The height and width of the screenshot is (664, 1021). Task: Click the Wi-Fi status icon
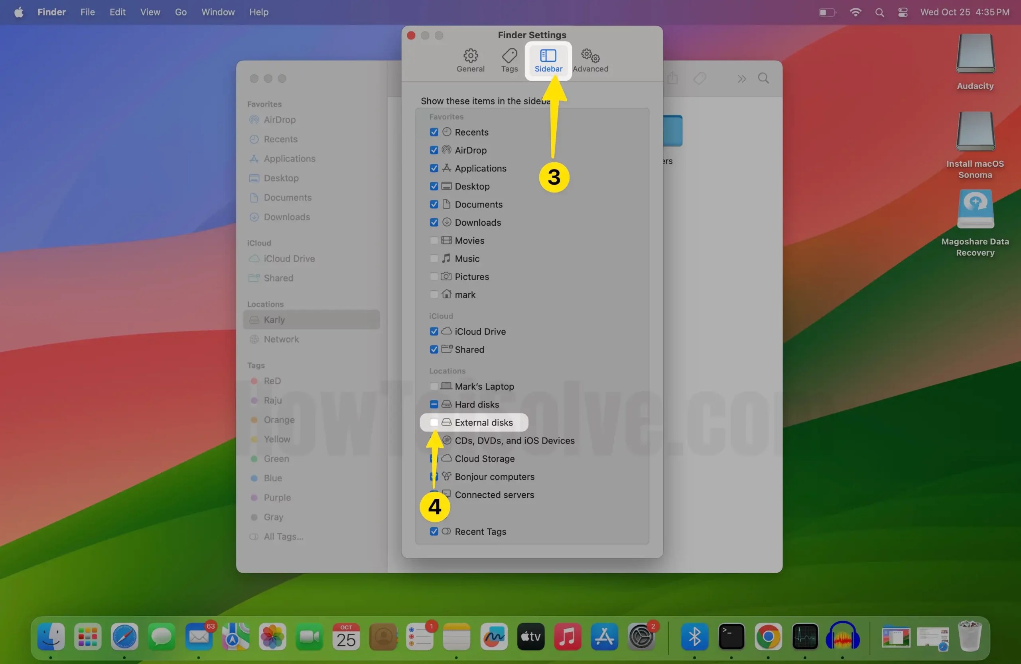pyautogui.click(x=855, y=12)
